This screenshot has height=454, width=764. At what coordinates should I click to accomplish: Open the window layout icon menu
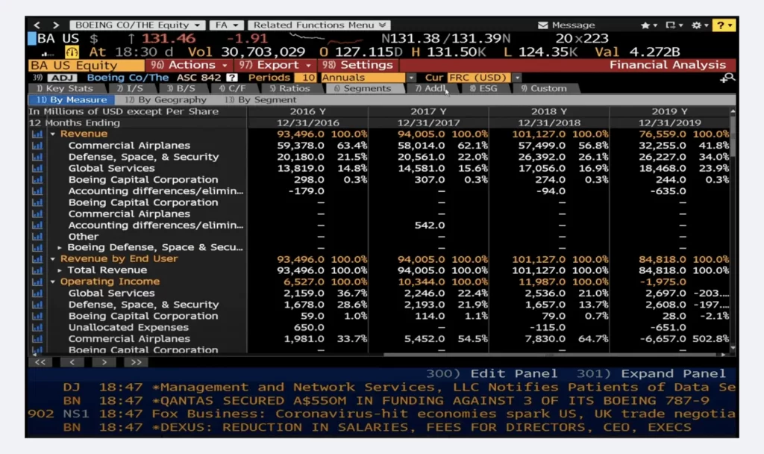(674, 25)
